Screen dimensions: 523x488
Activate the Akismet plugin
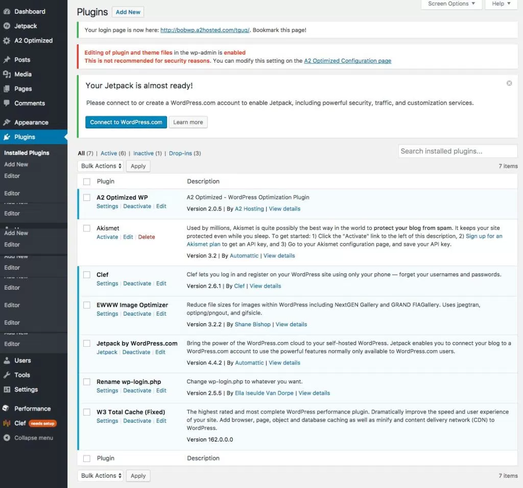[x=107, y=237]
